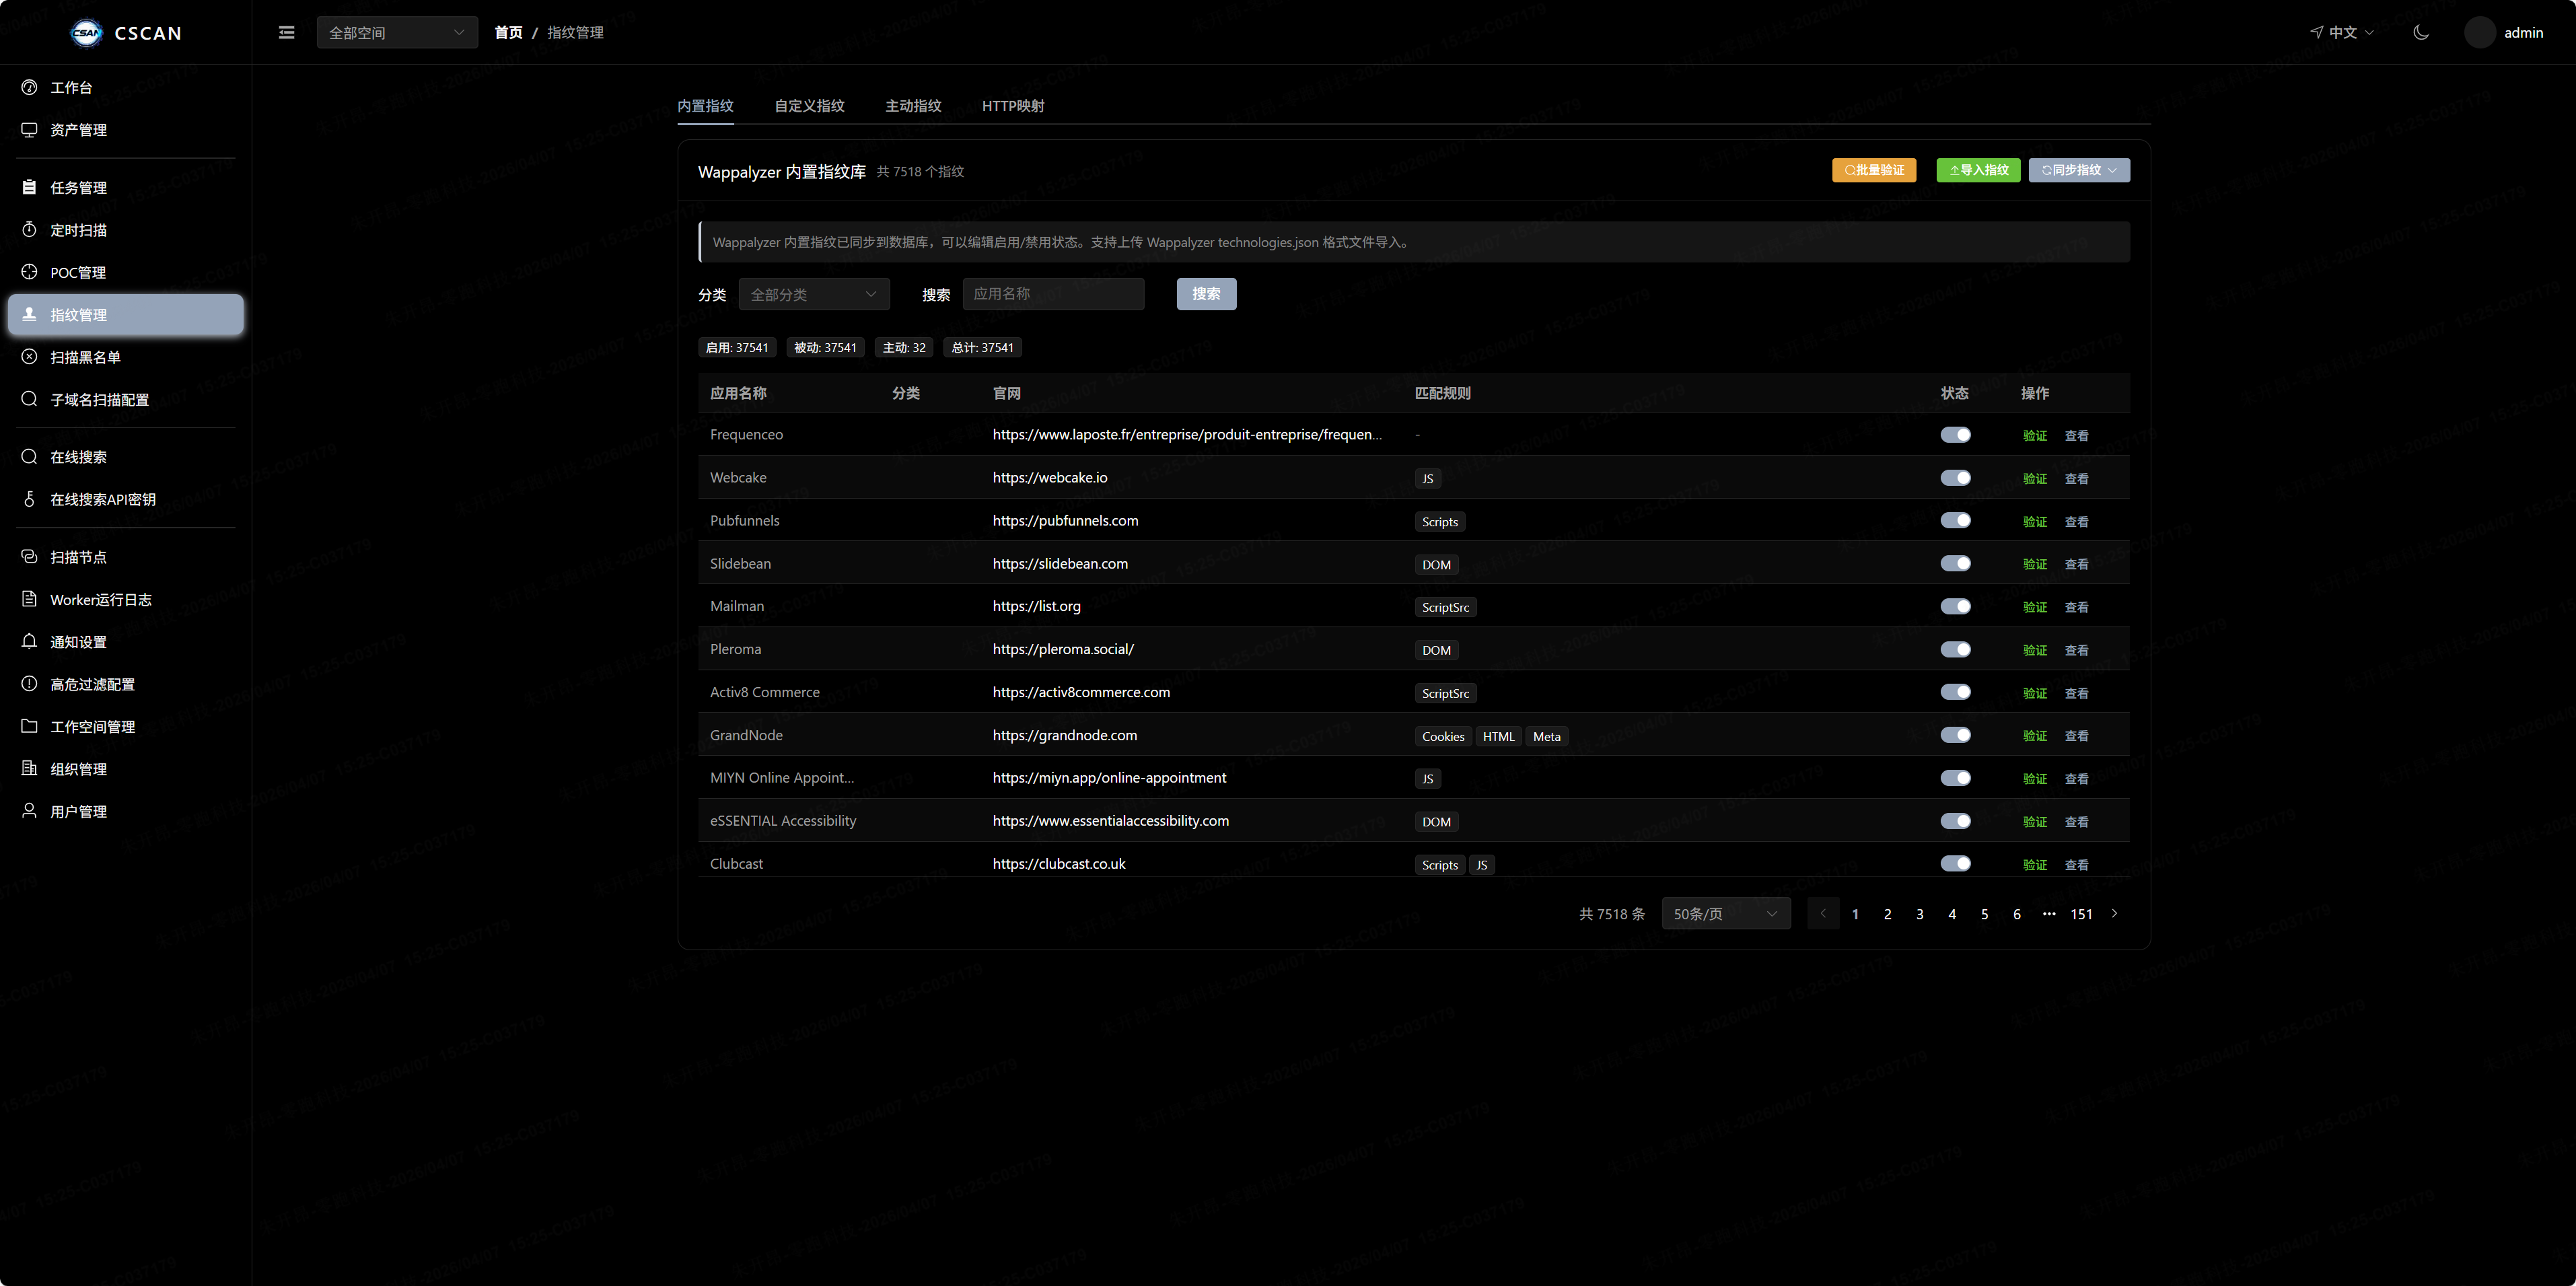Toggle Pubfunnels status switch
This screenshot has width=2576, height=1286.
(x=1955, y=521)
